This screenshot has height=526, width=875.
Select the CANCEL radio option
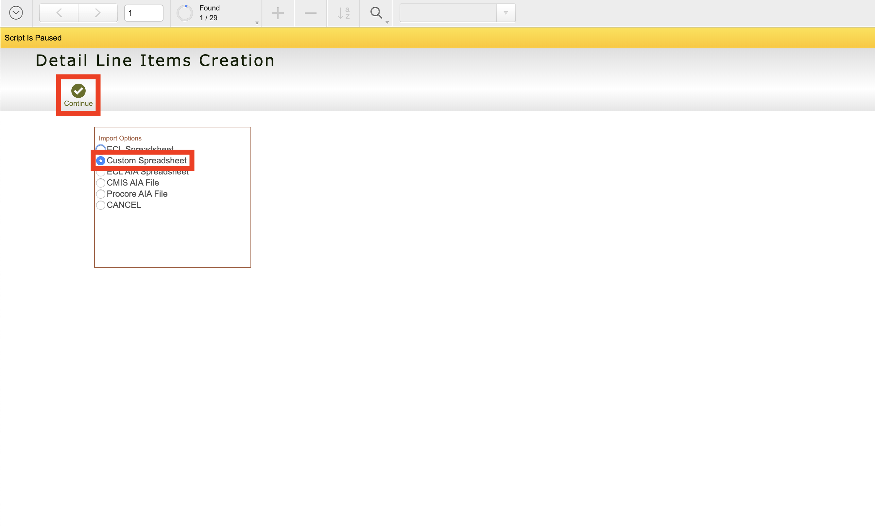coord(101,205)
